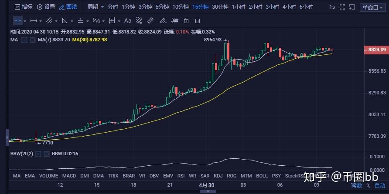Expand the Fibonacci levels tool options
Image resolution: width=389 pixels, height=194 pixels.
(x=88, y=21)
